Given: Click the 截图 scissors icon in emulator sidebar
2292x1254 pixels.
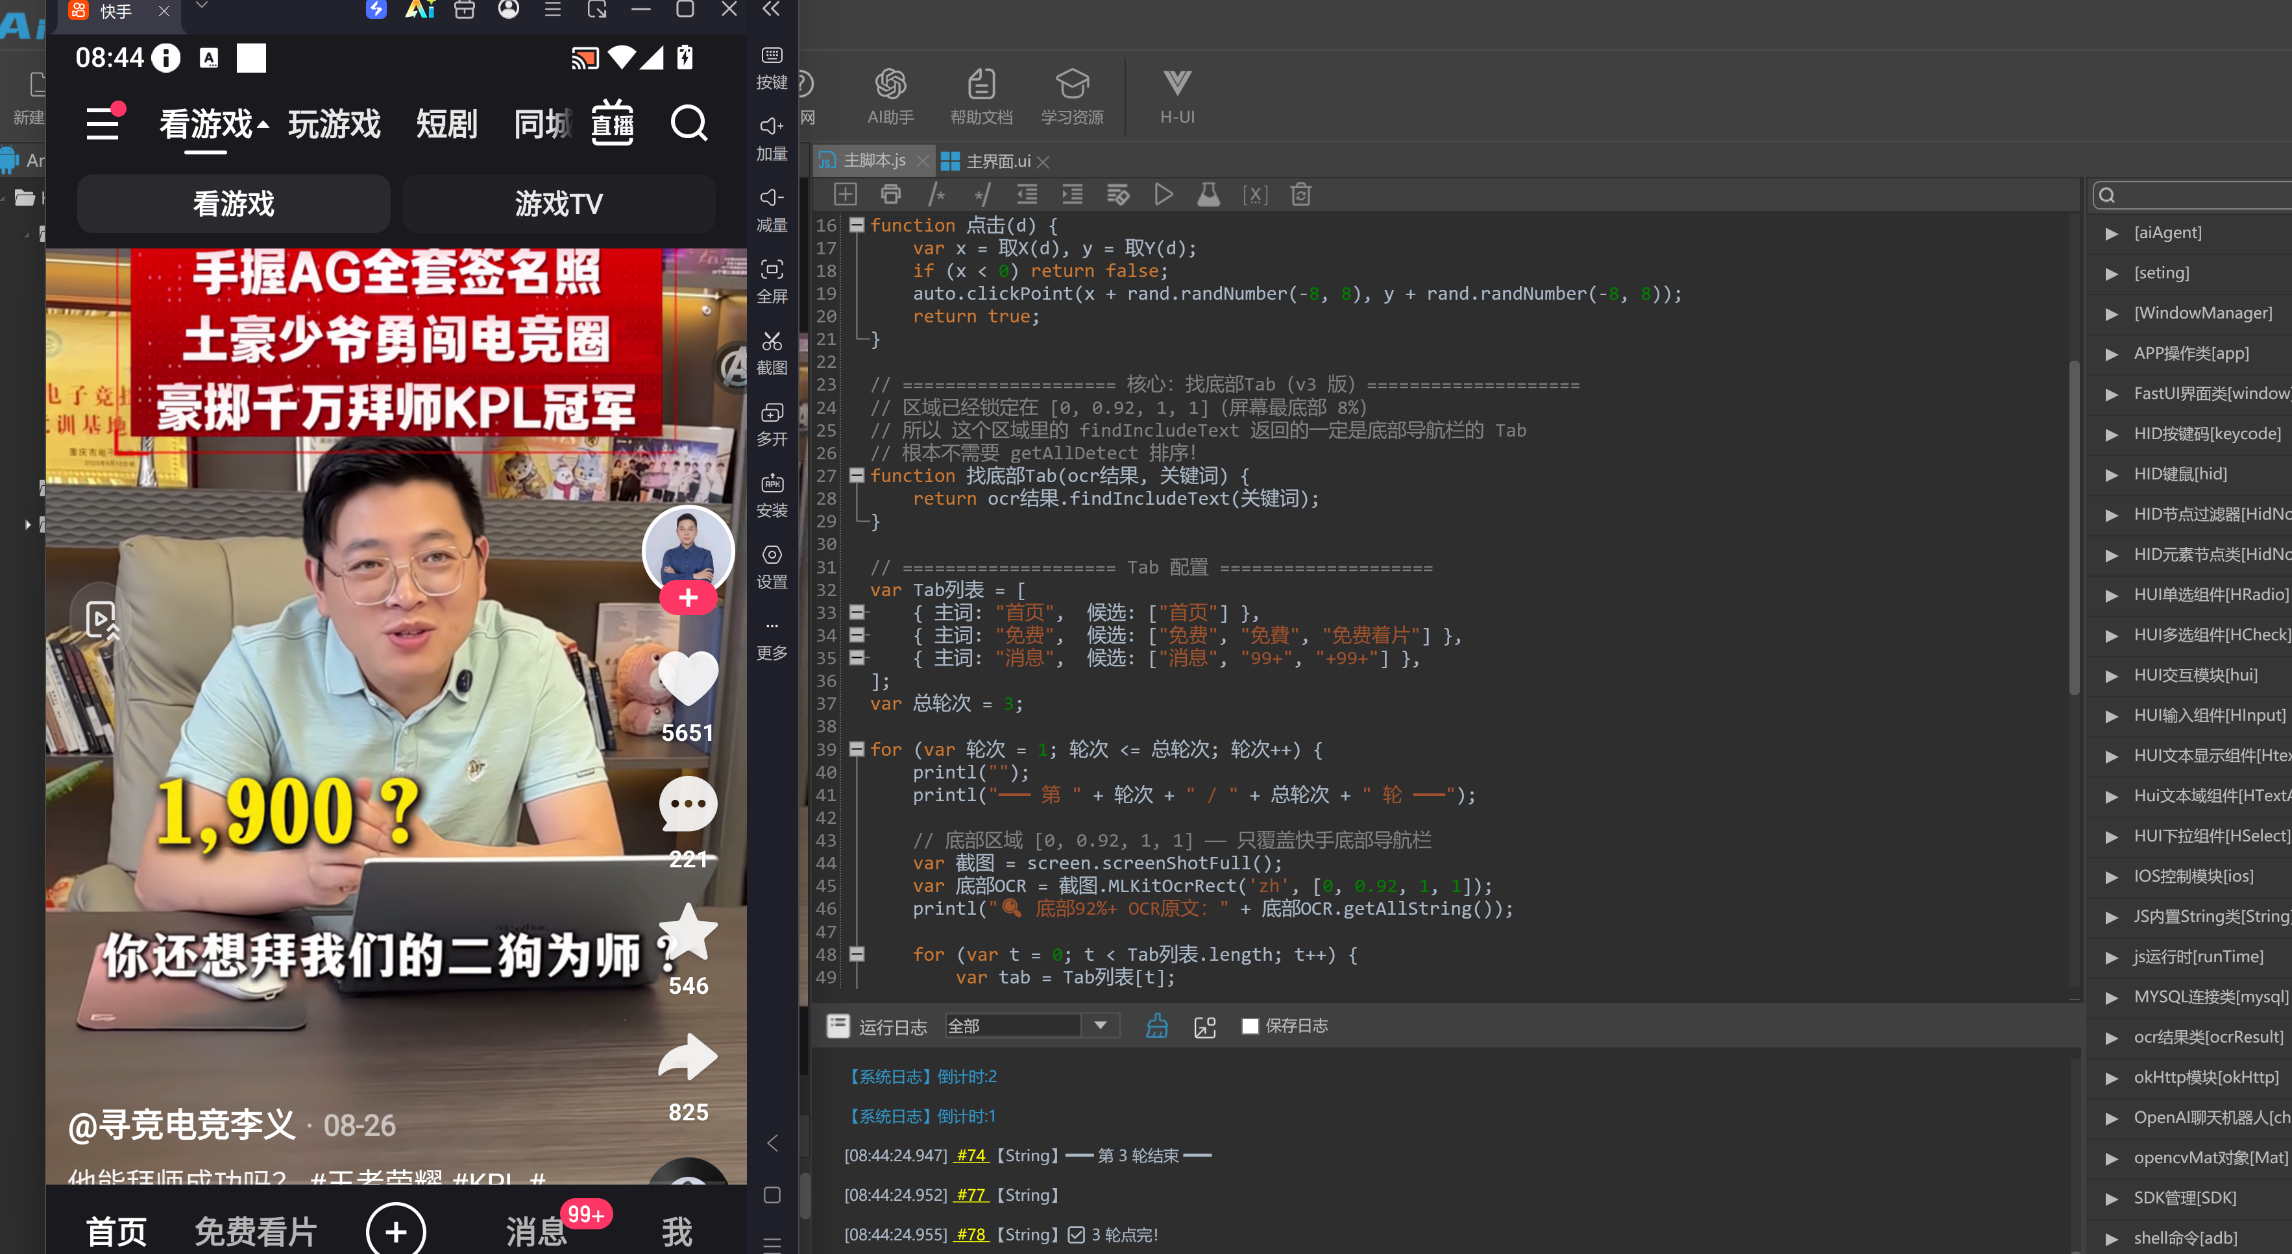Looking at the screenshot, I should pyautogui.click(x=772, y=341).
